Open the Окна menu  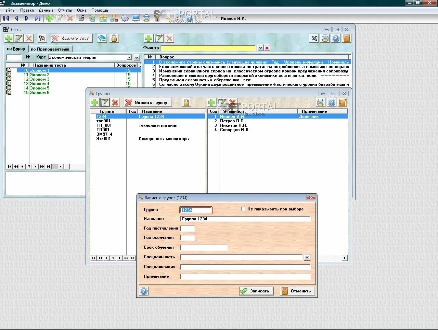pyautogui.click(x=82, y=10)
